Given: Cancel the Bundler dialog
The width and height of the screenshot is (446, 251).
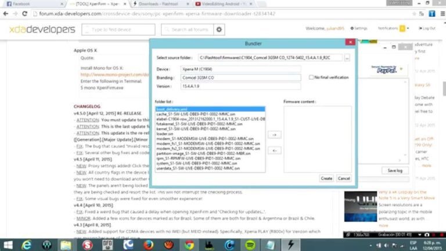Looking at the screenshot, I should coord(344,178).
